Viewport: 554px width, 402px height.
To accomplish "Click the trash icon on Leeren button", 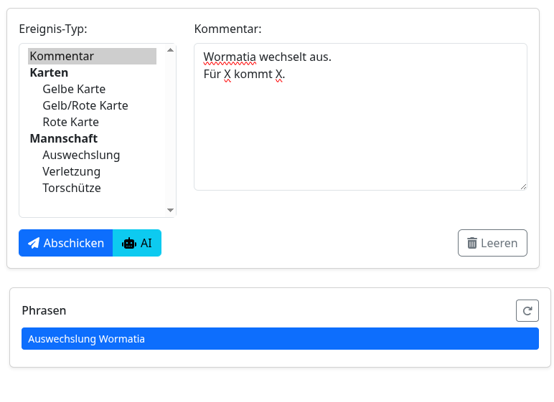I will point(472,243).
